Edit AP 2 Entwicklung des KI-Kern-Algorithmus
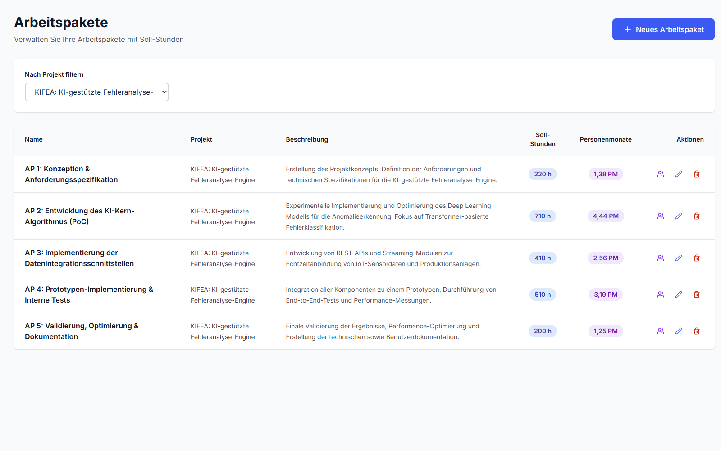This screenshot has width=721, height=451. 679,216
